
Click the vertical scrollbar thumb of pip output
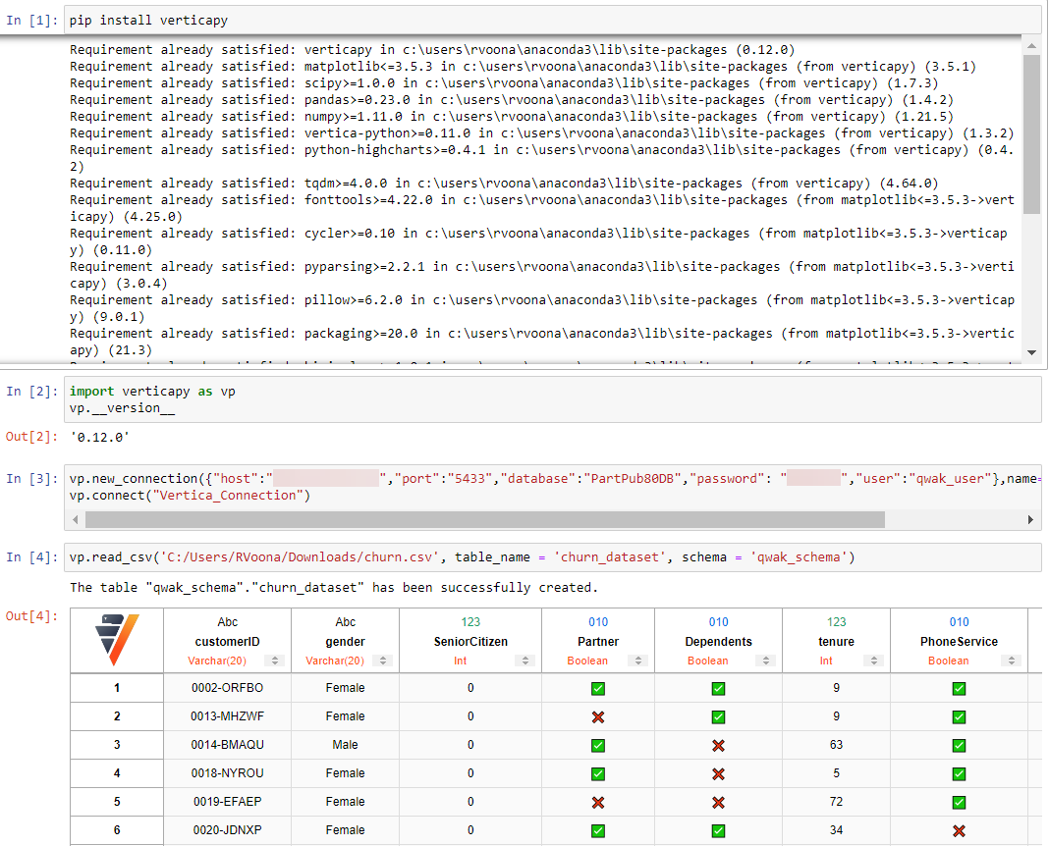point(1031,133)
